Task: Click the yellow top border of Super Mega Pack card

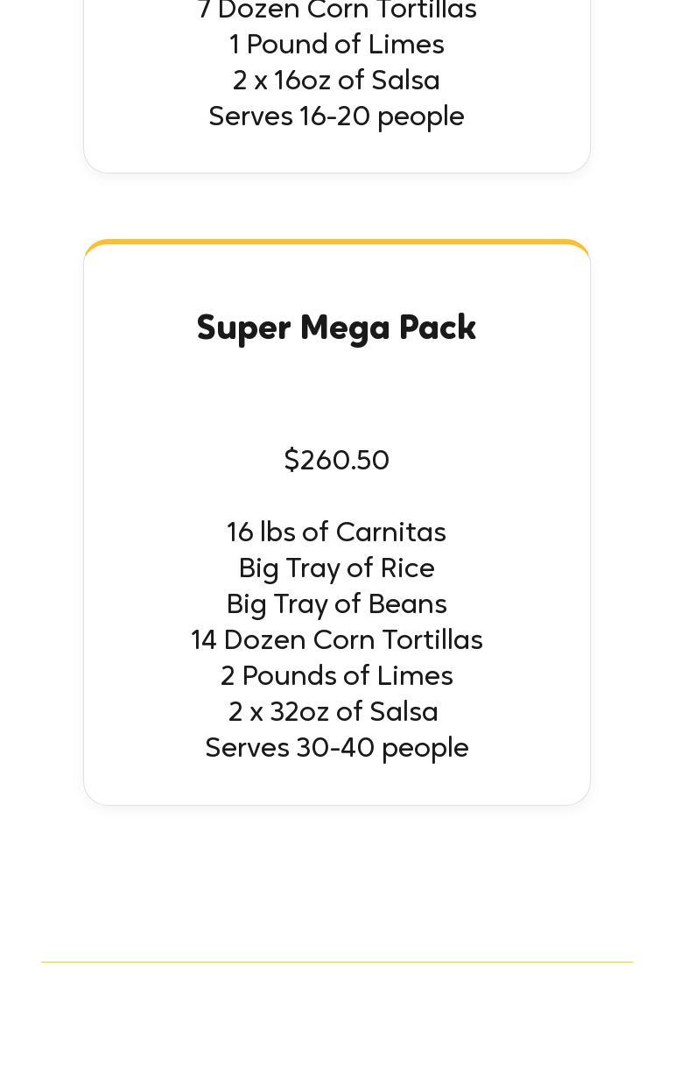Action: tap(336, 242)
